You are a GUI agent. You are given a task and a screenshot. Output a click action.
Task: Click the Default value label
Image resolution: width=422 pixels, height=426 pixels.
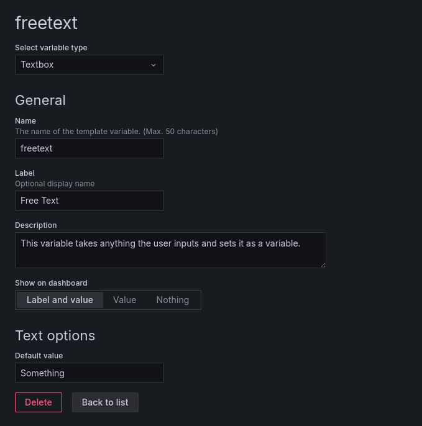(39, 356)
